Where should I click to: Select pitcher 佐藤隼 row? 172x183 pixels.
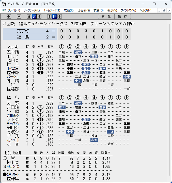click(x=58, y=179)
